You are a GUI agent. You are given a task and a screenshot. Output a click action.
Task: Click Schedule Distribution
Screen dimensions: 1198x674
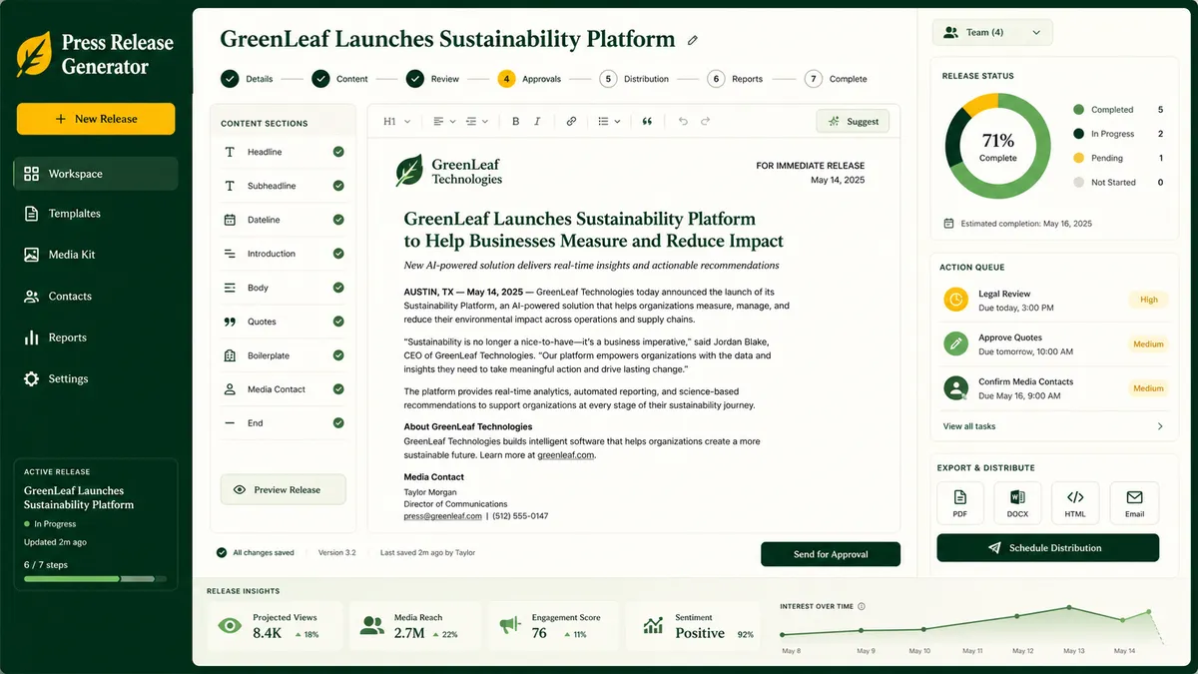pos(1048,548)
